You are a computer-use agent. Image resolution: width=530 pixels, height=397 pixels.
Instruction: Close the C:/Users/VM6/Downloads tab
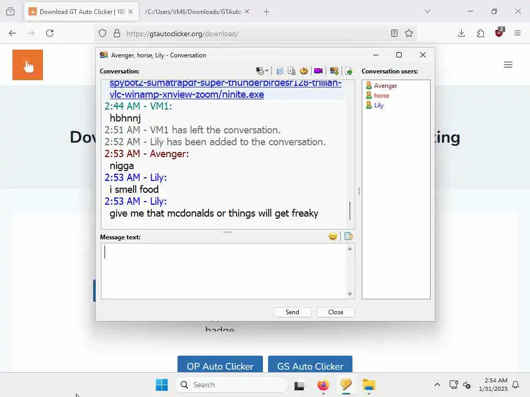[x=247, y=11]
